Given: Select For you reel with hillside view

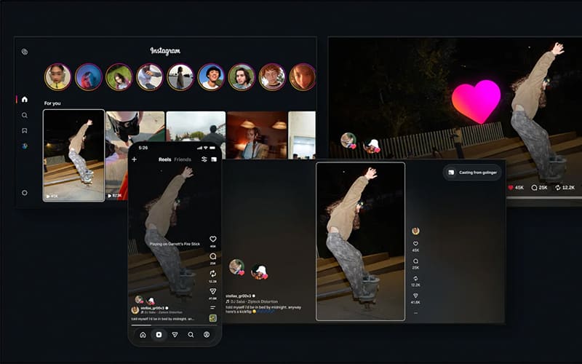Looking at the screenshot, I should coord(196,135).
